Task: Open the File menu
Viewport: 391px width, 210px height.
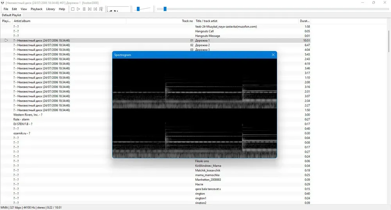Action: point(6,9)
